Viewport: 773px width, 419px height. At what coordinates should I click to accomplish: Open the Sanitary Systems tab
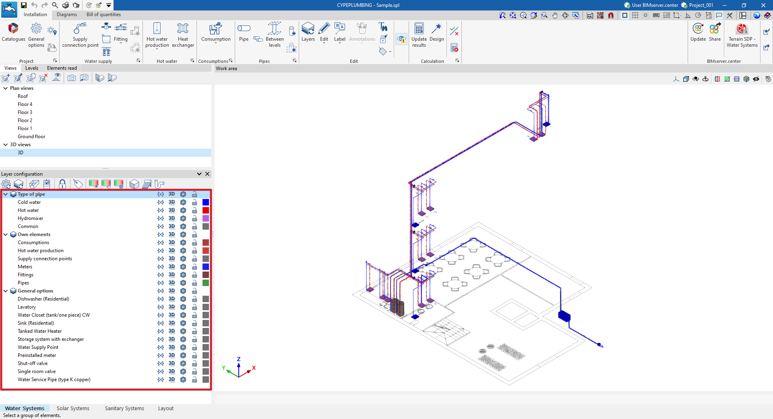coord(124,409)
